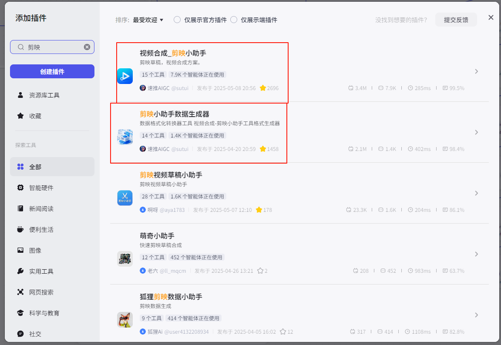Click 资源库工具 person icon
Image resolution: width=501 pixels, height=345 pixels.
[20, 95]
